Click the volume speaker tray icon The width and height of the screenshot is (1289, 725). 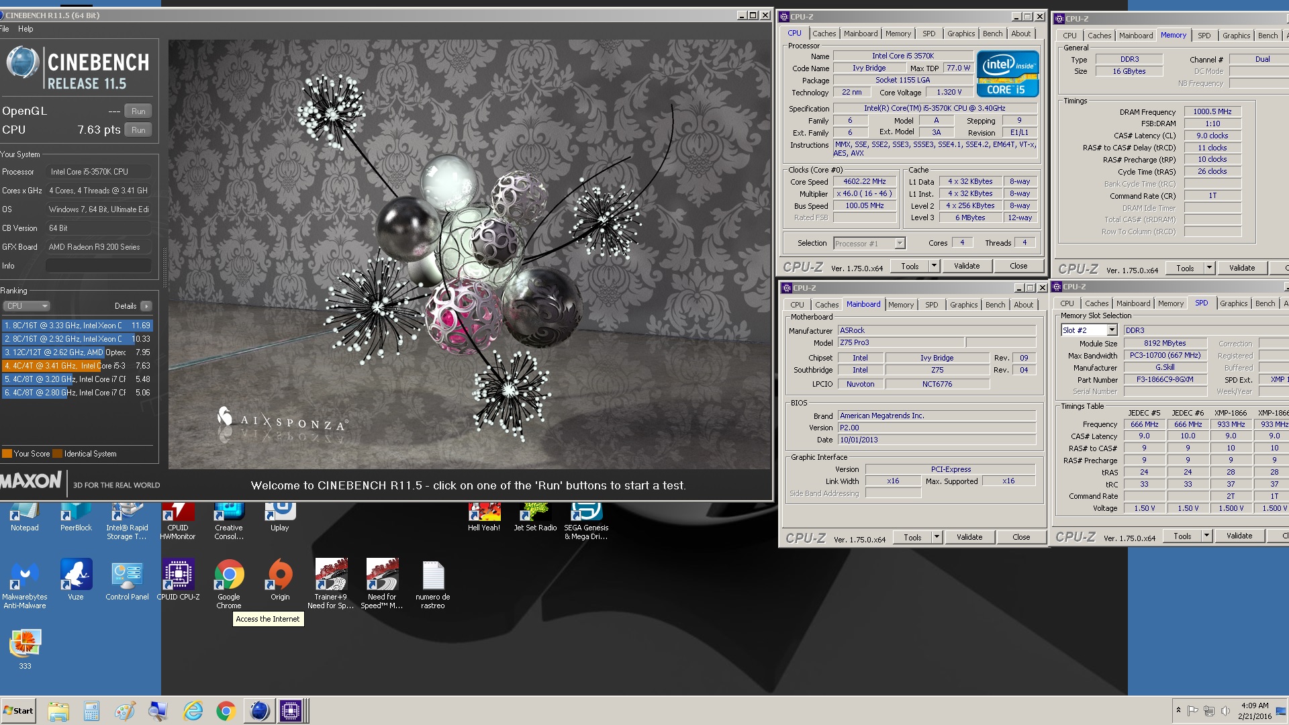tap(1225, 711)
